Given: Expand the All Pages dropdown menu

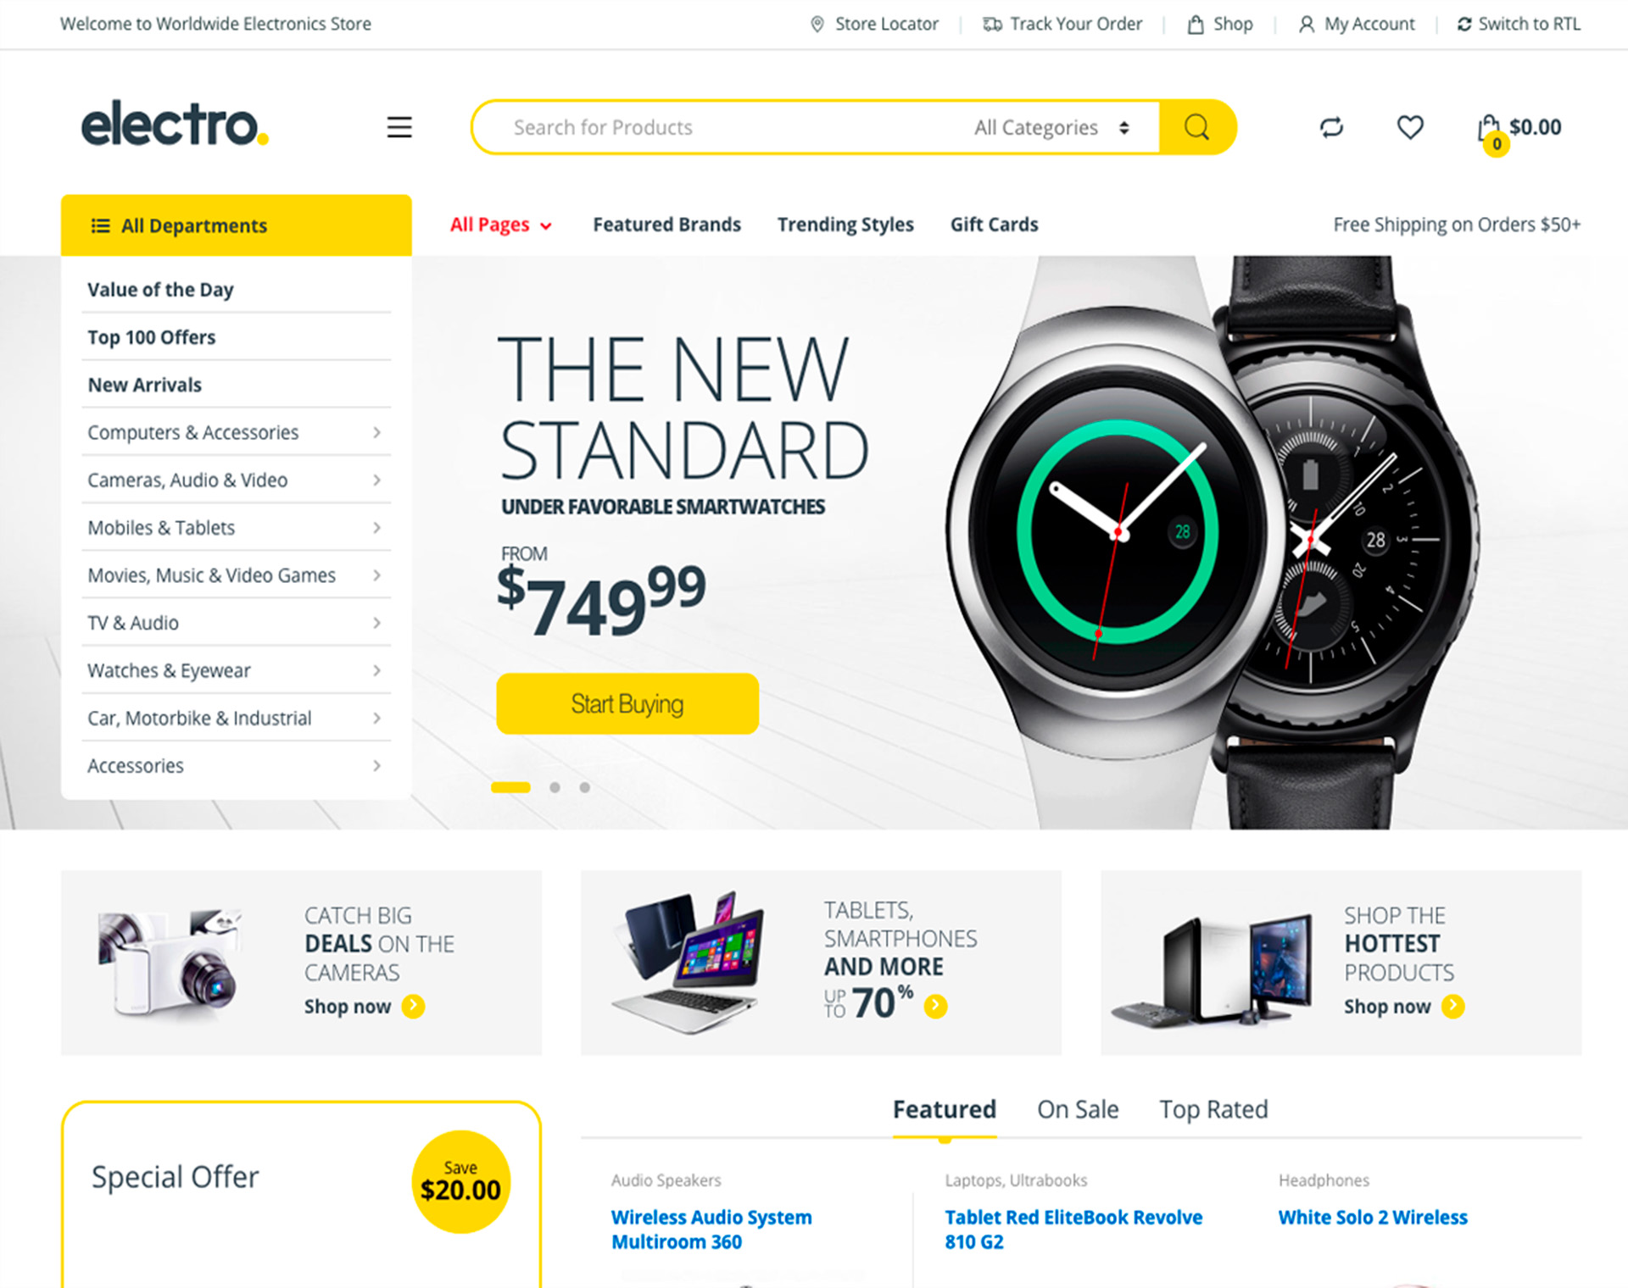Looking at the screenshot, I should point(500,225).
